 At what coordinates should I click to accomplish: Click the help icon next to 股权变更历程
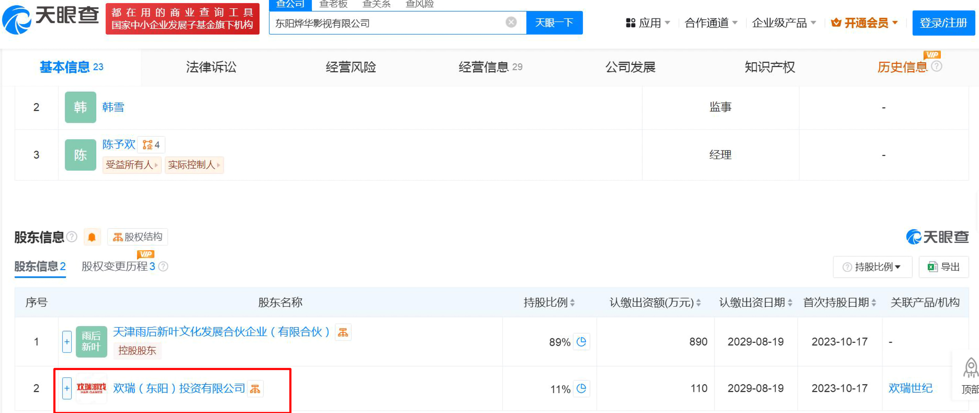[x=163, y=267]
